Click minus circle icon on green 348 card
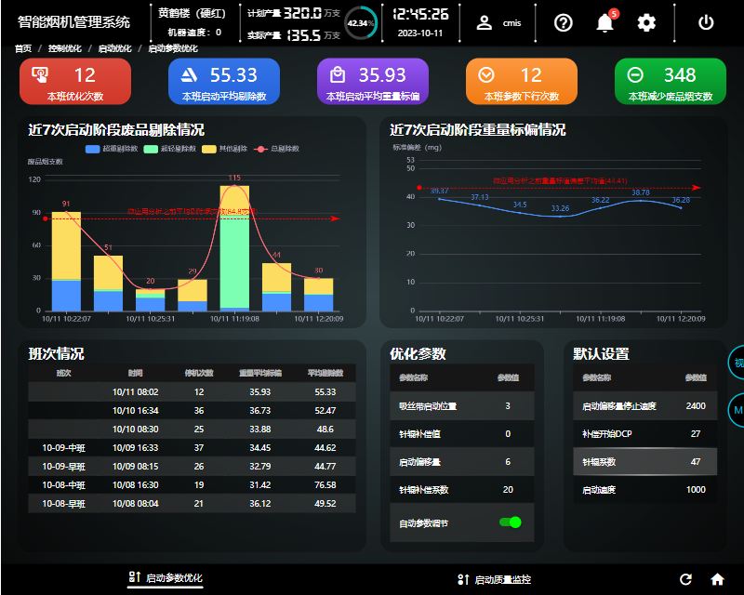 pos(635,74)
